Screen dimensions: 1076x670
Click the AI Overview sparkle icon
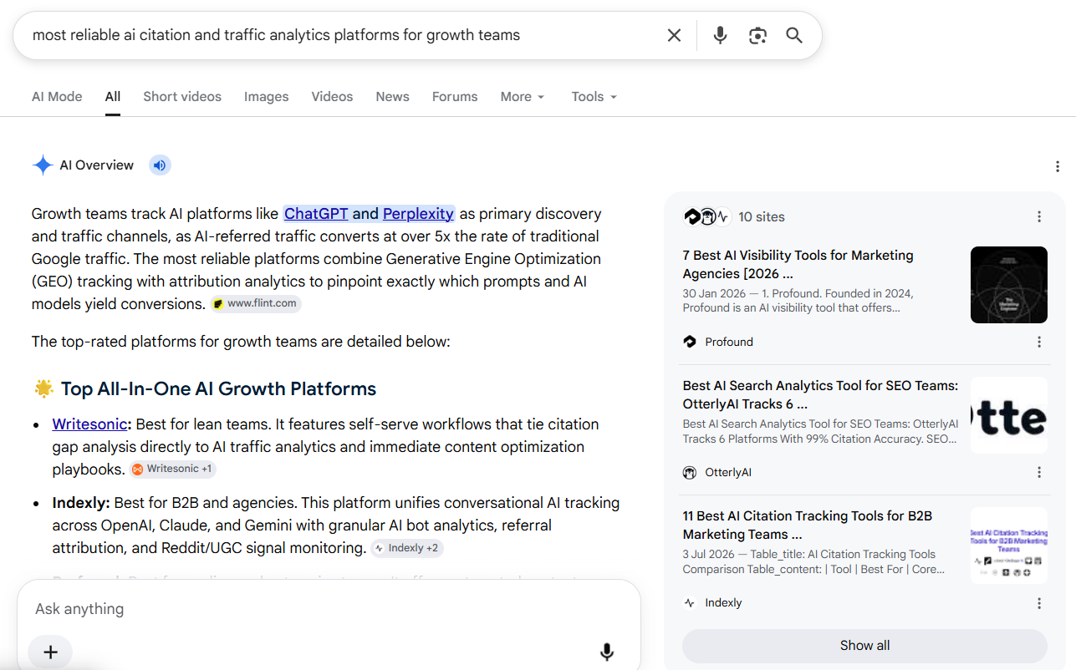[43, 165]
